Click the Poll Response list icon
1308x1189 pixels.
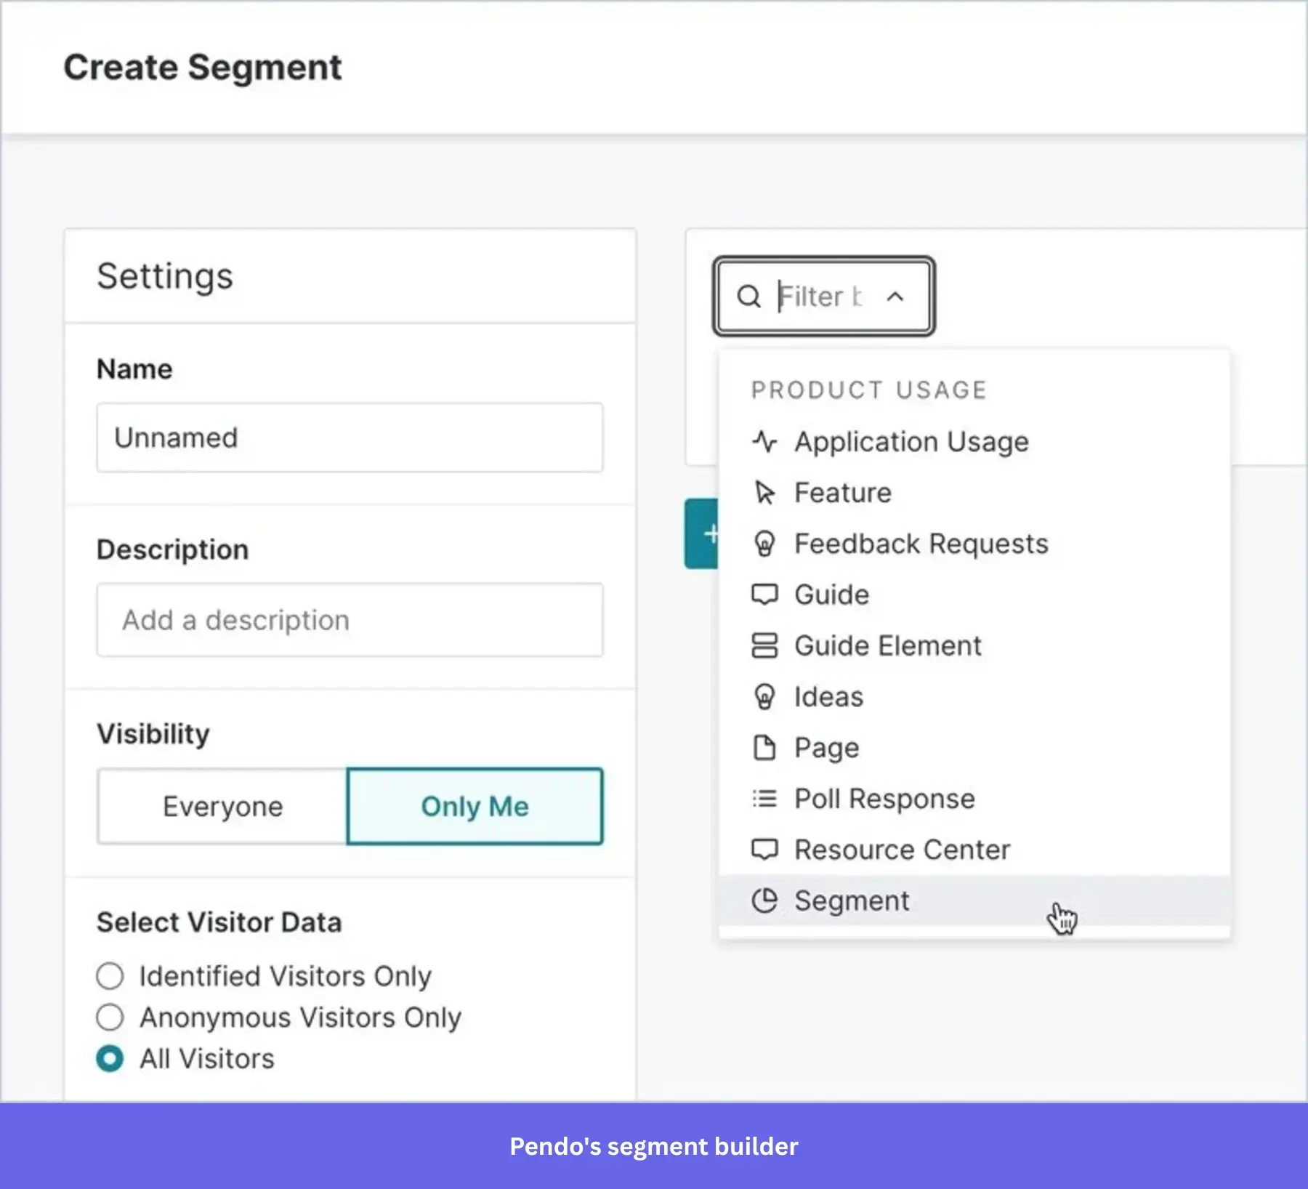(x=765, y=798)
